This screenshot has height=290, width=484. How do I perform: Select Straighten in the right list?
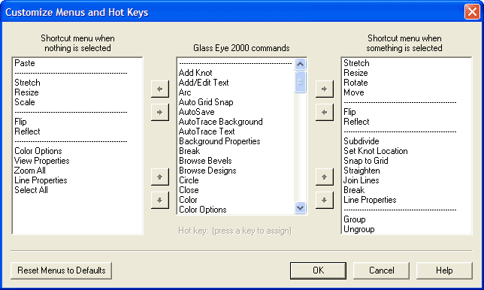[361, 171]
